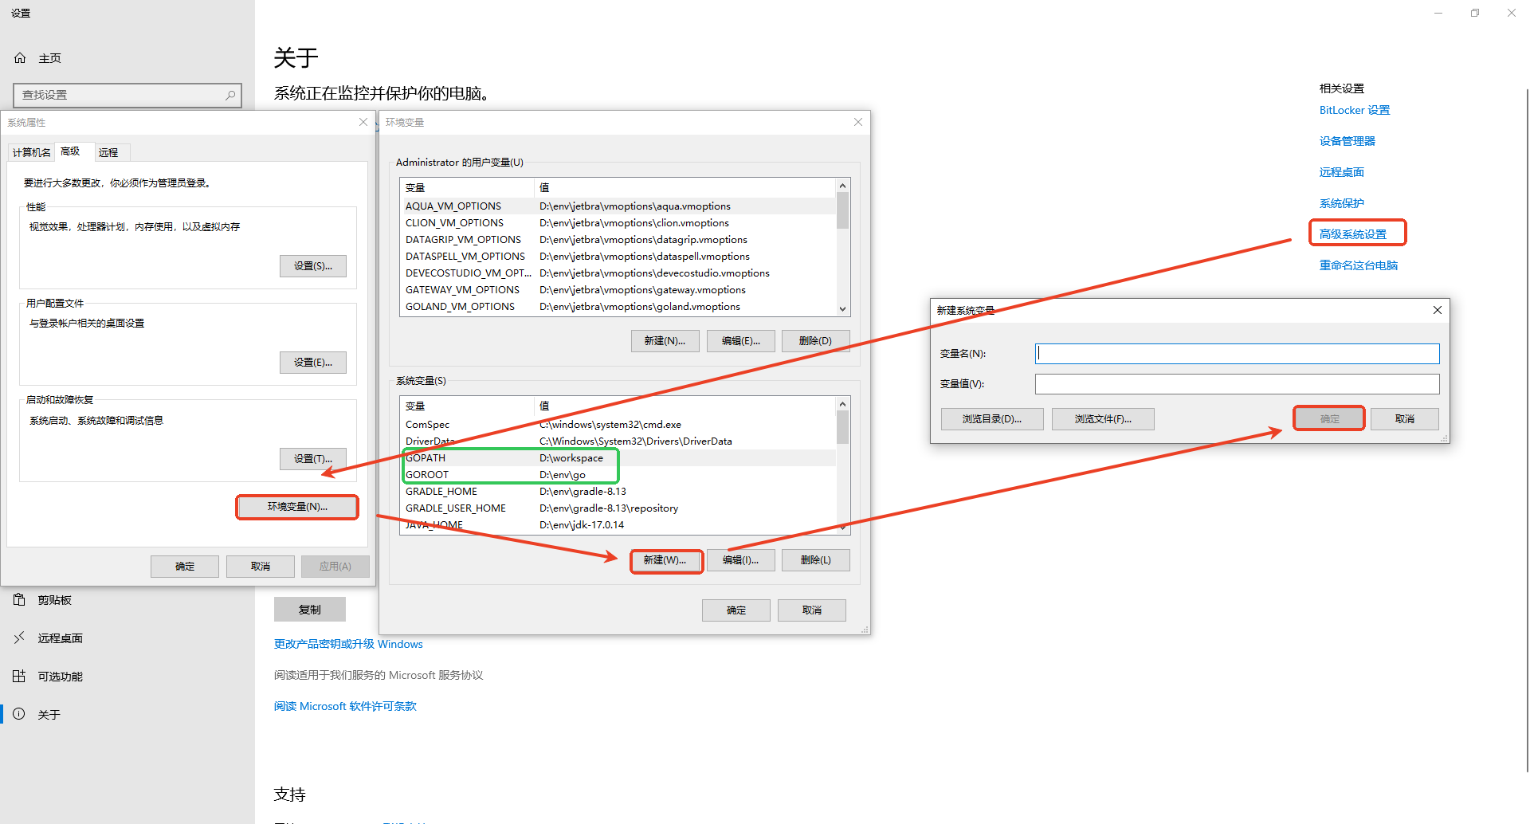The height and width of the screenshot is (824, 1530).
Task: Open System Protection link
Action: (1342, 203)
